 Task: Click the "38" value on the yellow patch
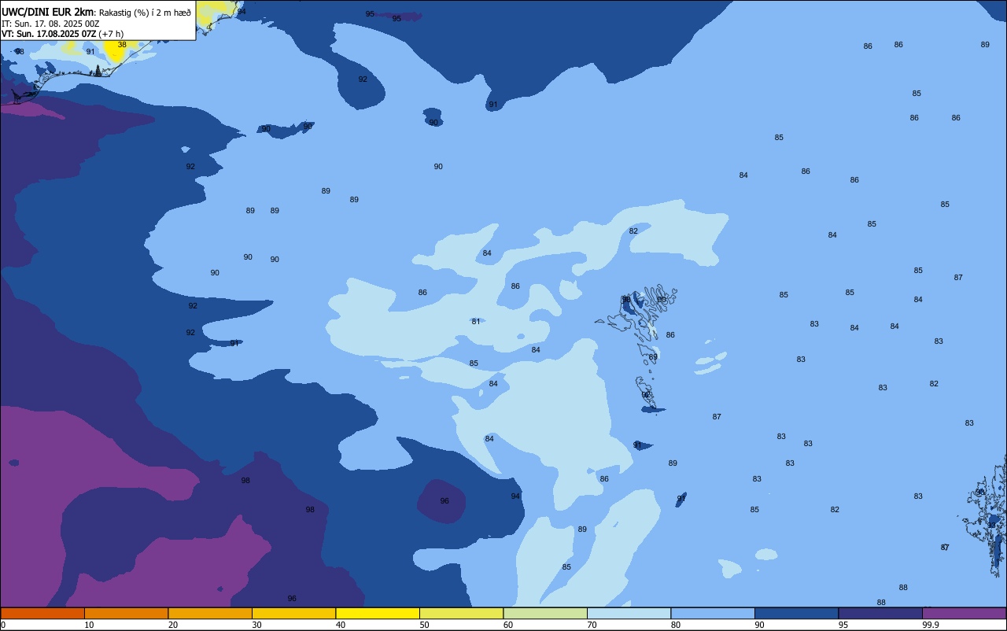(x=122, y=45)
